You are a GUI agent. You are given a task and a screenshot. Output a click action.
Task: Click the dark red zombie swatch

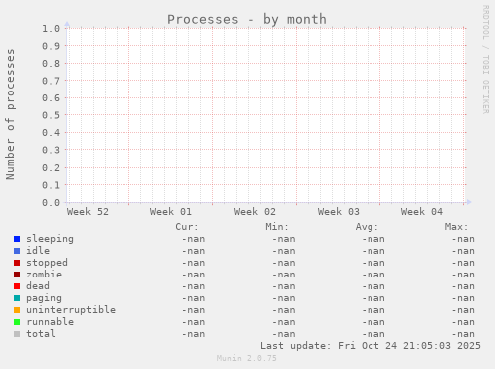click(17, 275)
